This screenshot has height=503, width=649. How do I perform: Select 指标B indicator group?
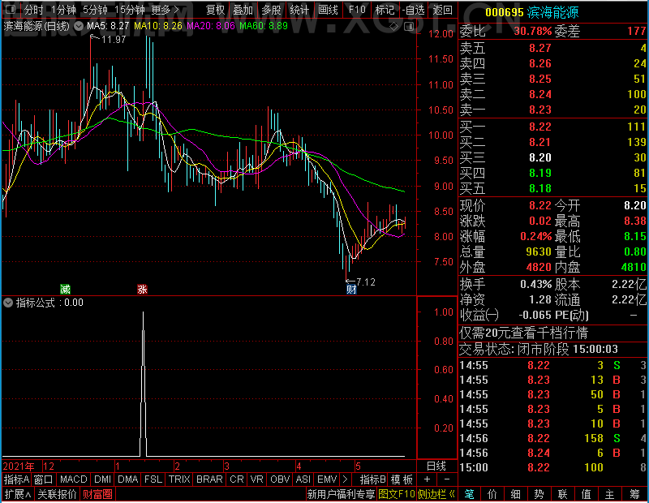click(x=372, y=479)
